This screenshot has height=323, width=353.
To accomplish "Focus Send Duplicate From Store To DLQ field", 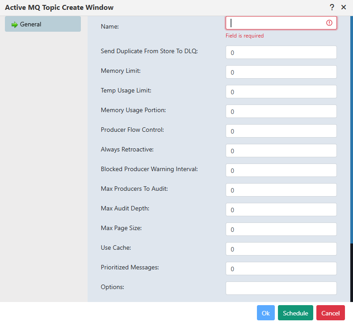I will 281,52.
